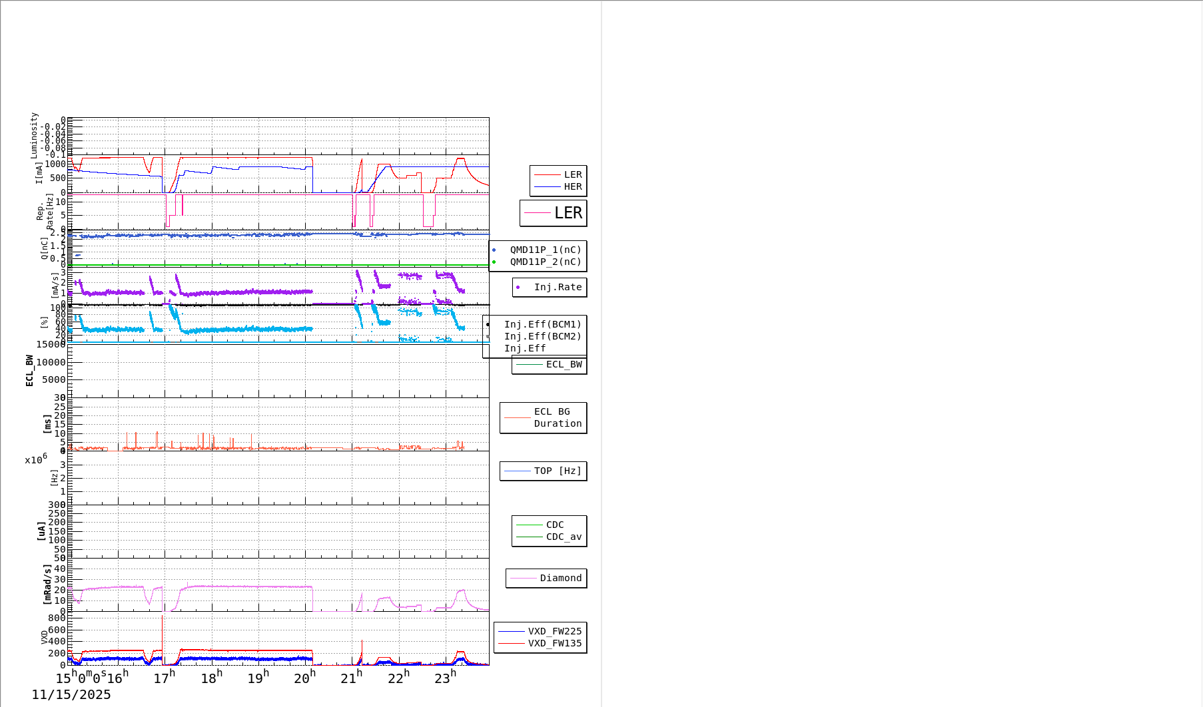Click the CDC_av legend entry
This screenshot has width=1203, height=707.
coord(550,537)
